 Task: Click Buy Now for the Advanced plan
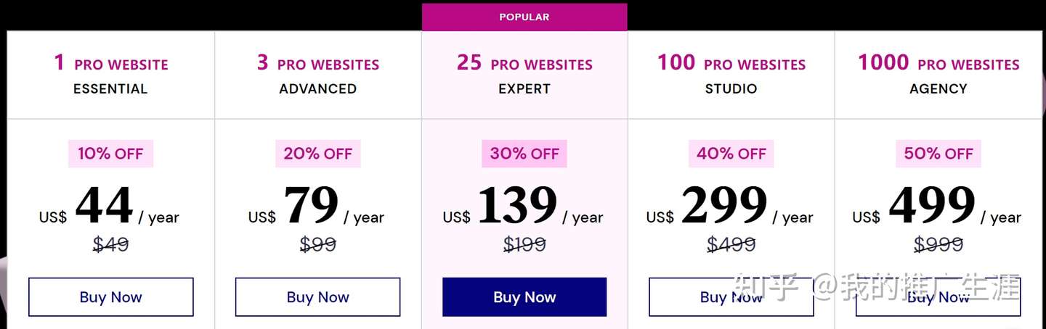click(x=317, y=297)
